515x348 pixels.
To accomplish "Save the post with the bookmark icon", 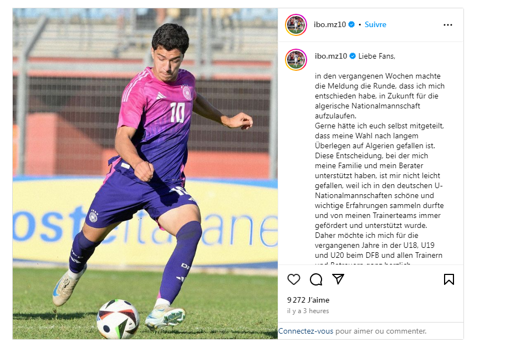I will tap(449, 279).
